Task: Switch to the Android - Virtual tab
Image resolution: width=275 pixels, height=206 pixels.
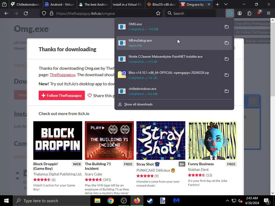Action: 60,5
